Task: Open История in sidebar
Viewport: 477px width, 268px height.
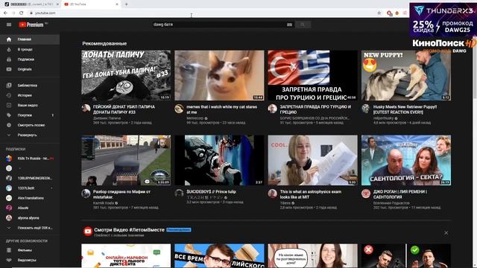Action: 30,95
